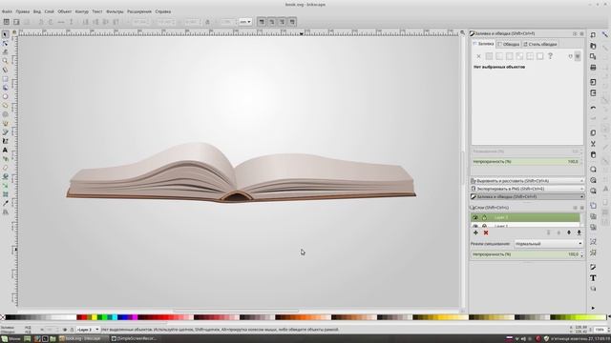611x343 pixels.
Task: Select the Connector tool
Action: (5, 212)
